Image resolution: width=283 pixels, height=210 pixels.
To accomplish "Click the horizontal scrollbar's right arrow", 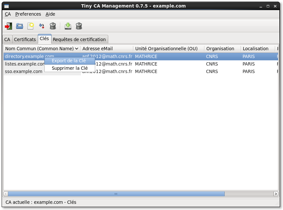I will point(276,194).
